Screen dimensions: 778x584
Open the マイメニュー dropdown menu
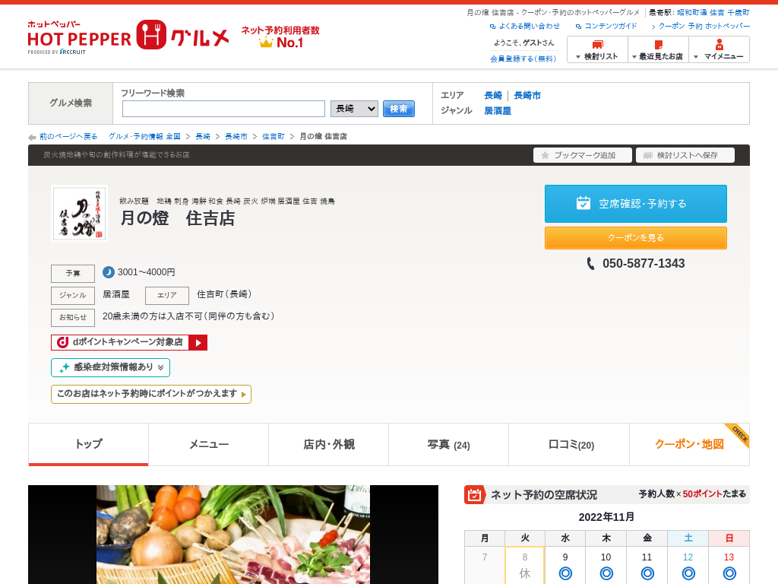[719, 49]
